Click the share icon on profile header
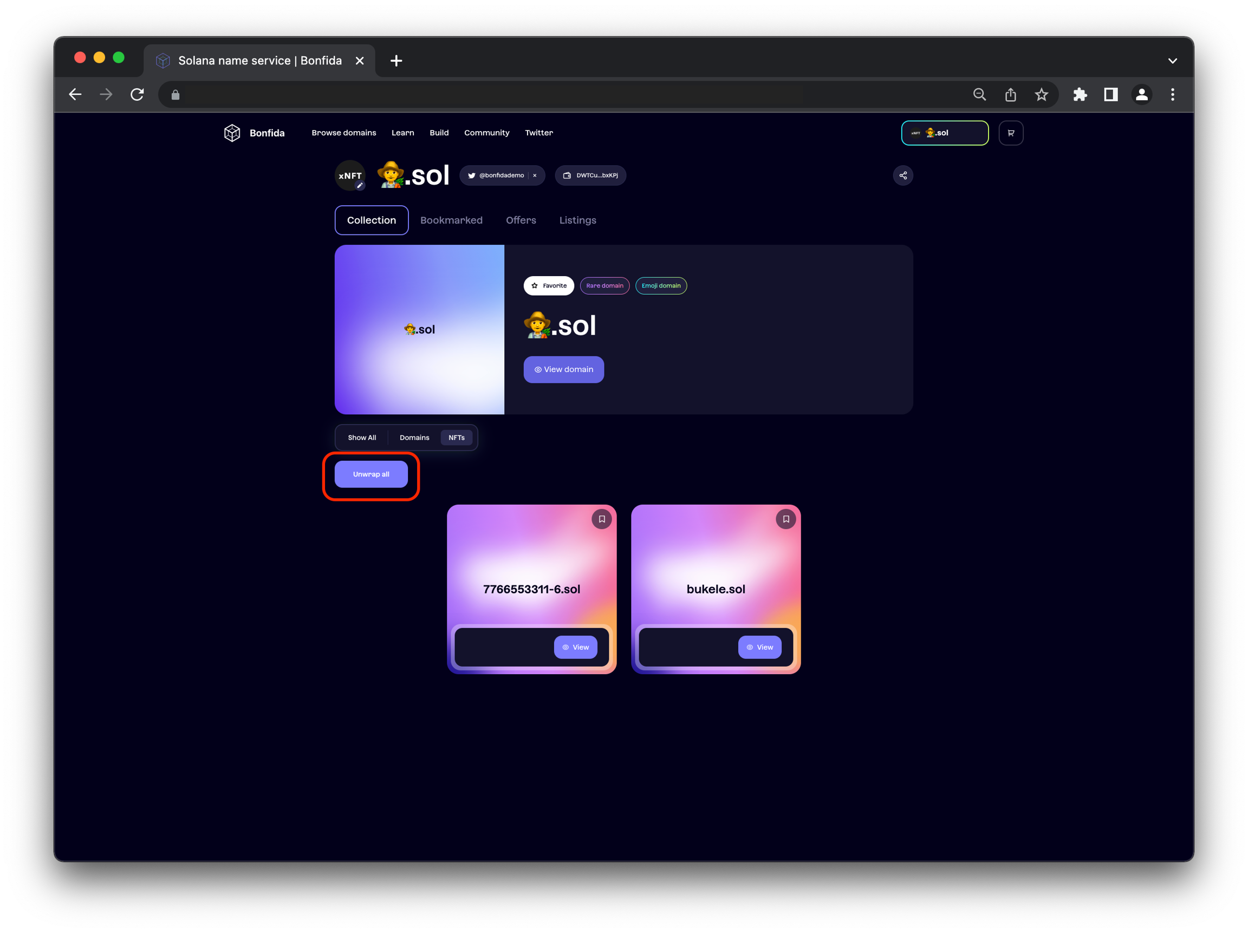1248x933 pixels. [903, 175]
